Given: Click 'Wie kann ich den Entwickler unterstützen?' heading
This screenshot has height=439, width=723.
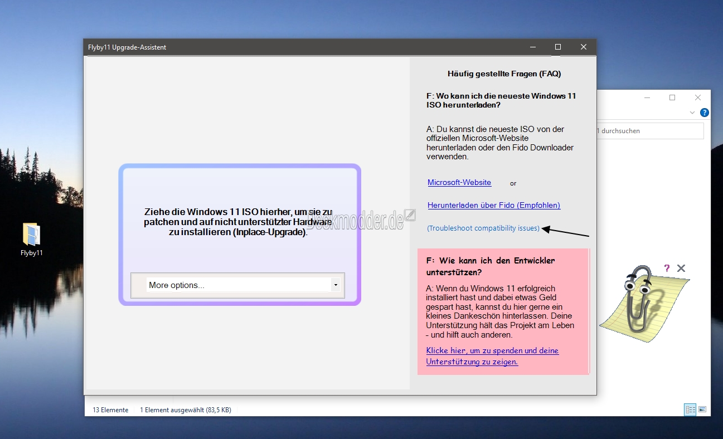Looking at the screenshot, I should coord(491,266).
